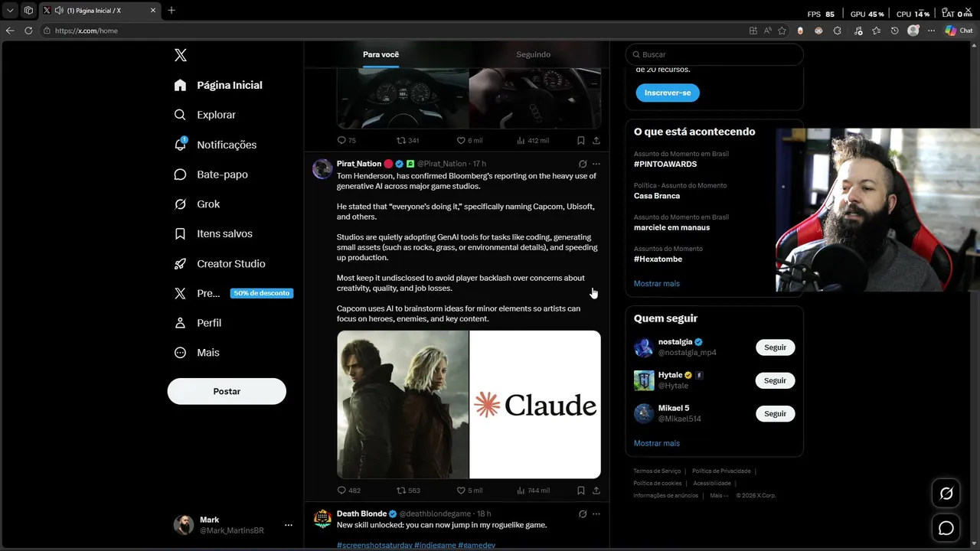Open a new browser tab
Image resolution: width=980 pixels, height=551 pixels.
[171, 10]
